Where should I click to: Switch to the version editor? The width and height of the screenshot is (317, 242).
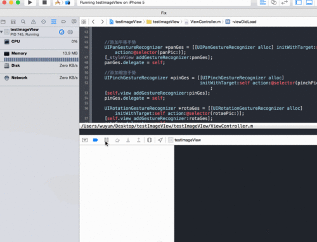click(x=285, y=3)
